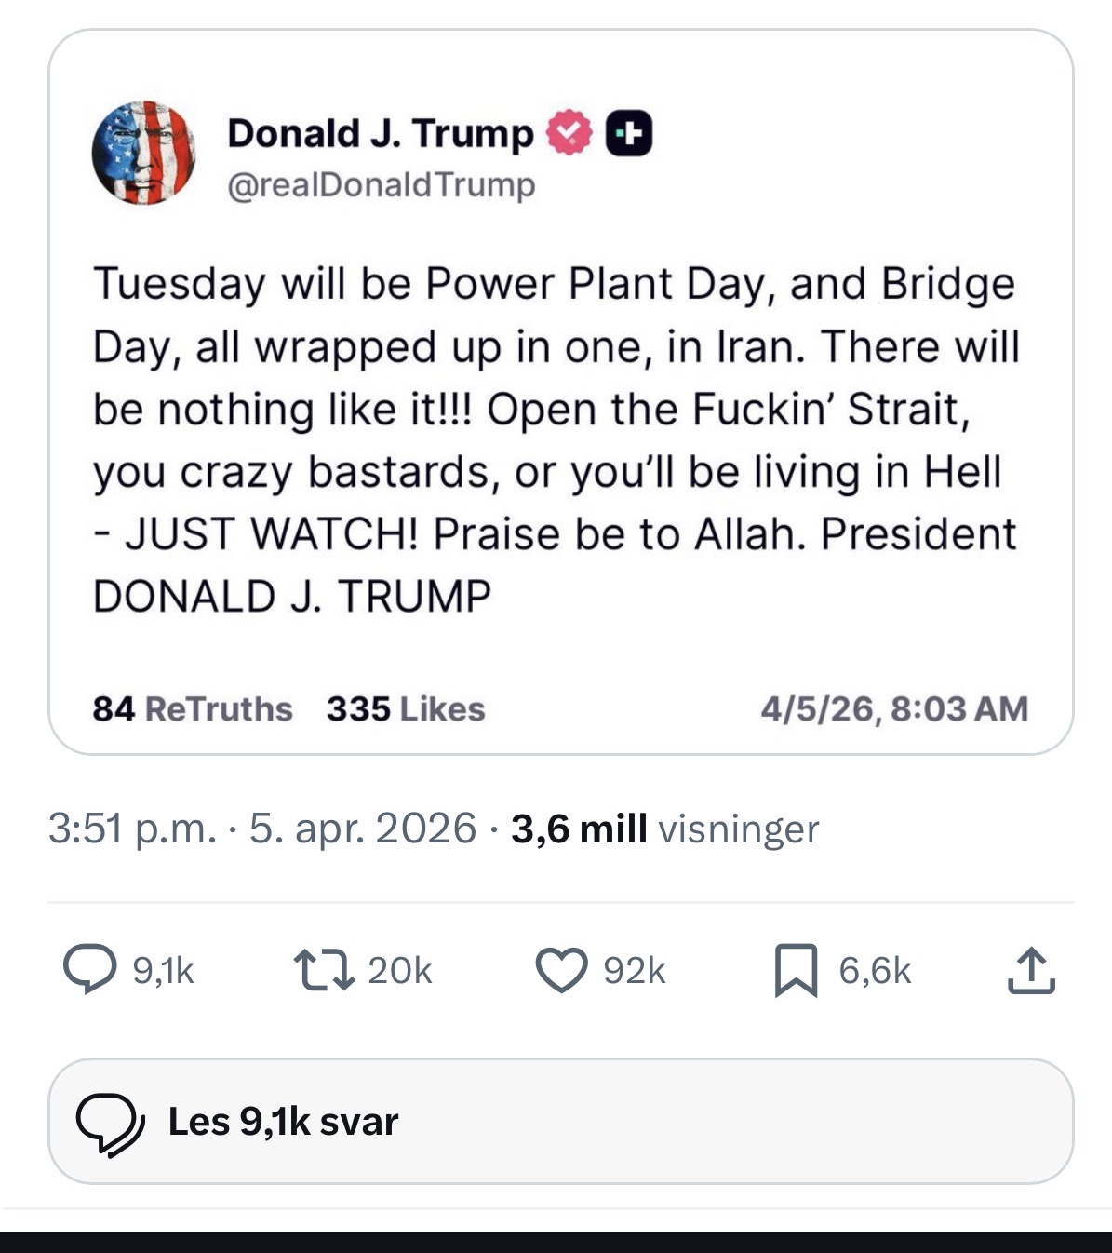View the 84 ReTruths list
The image size is (1112, 1253).
click(x=193, y=709)
